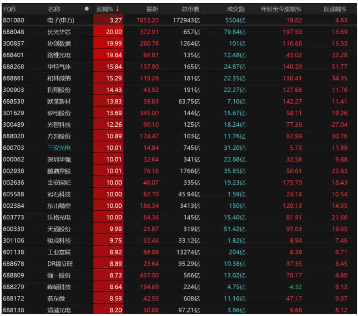Sort by 年初至今涨幅% column header
The height and width of the screenshot is (316, 358).
point(281,9)
